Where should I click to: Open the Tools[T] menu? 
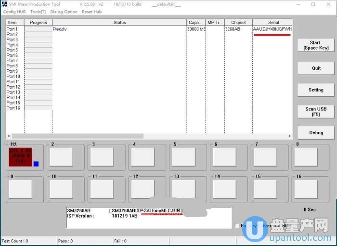point(38,12)
